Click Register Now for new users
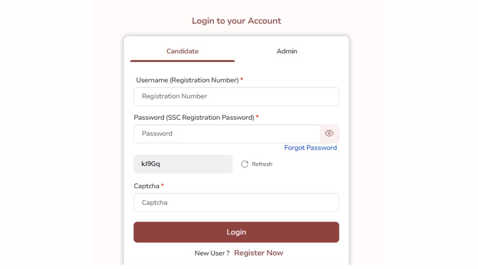Image resolution: width=478 pixels, height=269 pixels. point(259,253)
